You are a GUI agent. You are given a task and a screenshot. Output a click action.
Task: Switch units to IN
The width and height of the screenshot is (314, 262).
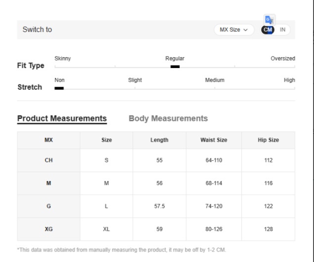coord(282,30)
